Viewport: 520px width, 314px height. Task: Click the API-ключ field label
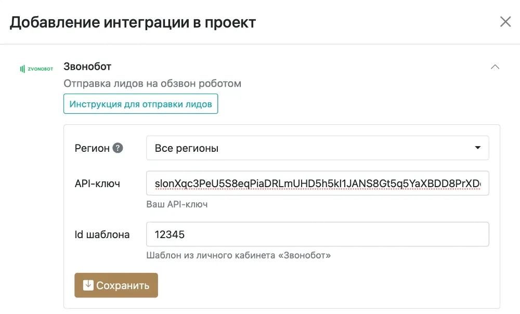pos(98,184)
